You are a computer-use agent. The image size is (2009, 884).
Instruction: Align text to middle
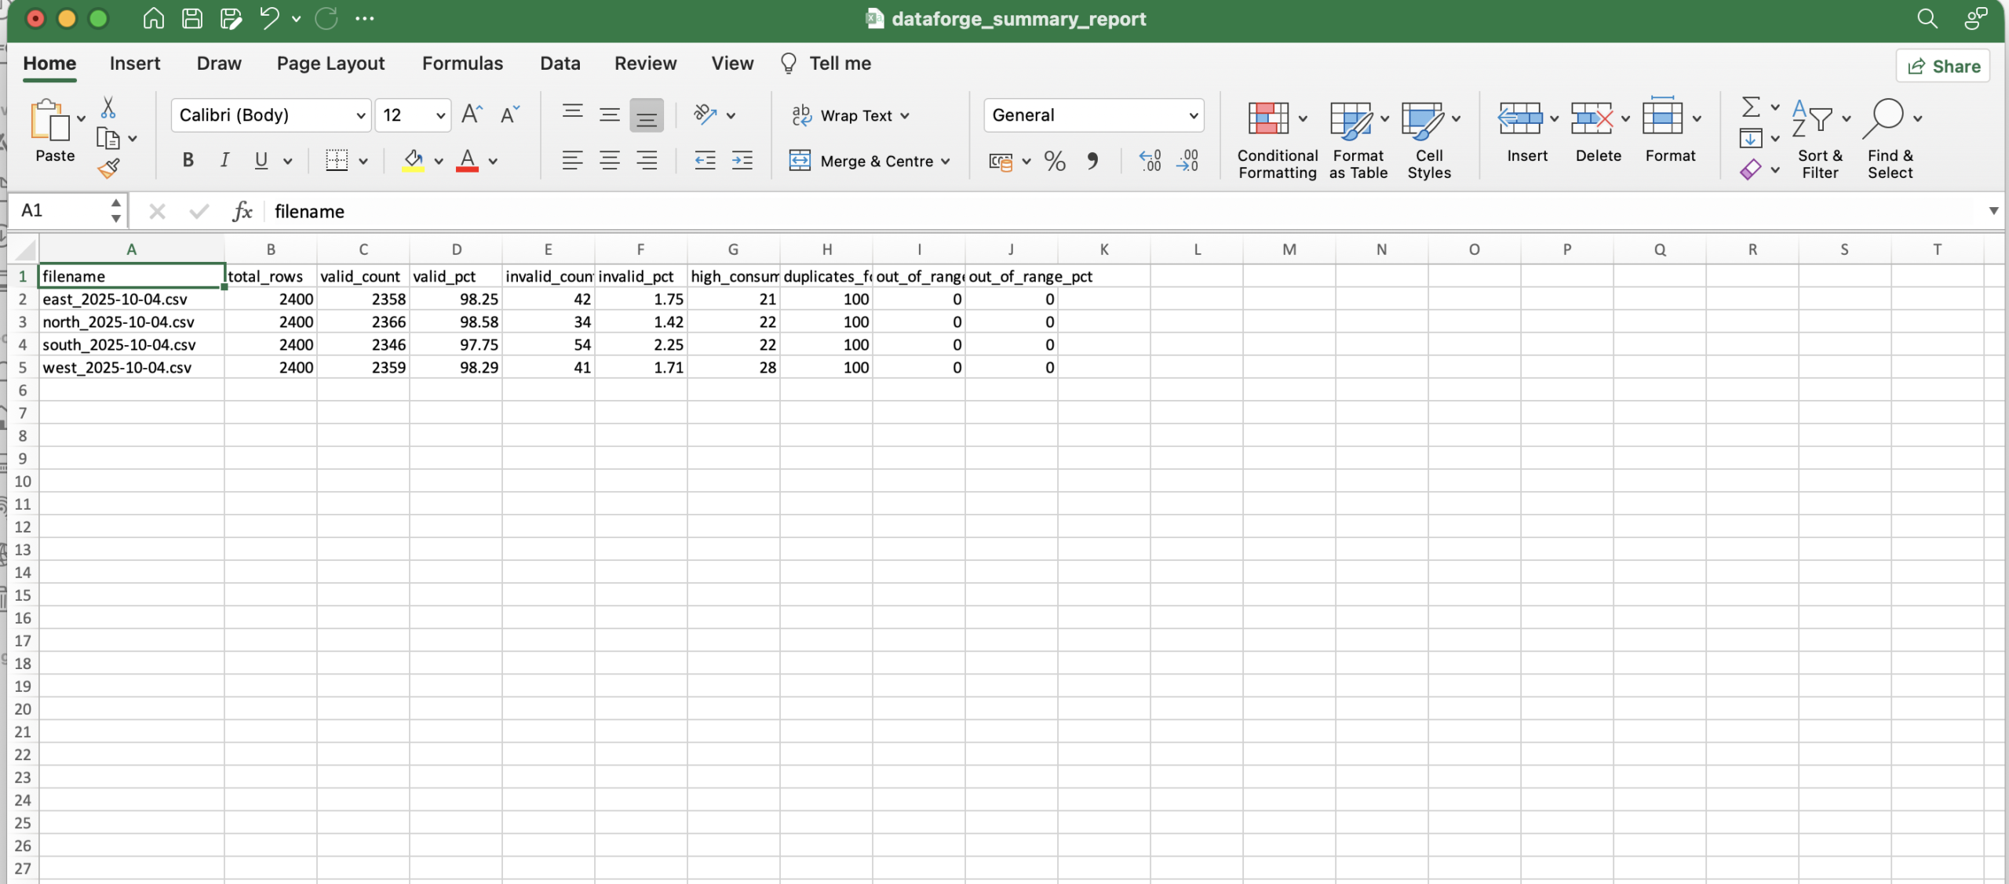pyautogui.click(x=610, y=115)
